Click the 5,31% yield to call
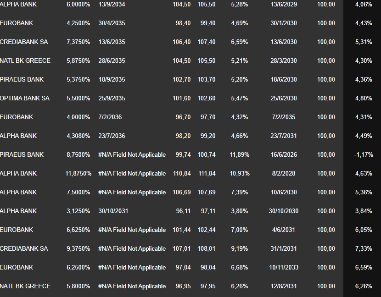381x297 pixels. pyautogui.click(x=364, y=42)
